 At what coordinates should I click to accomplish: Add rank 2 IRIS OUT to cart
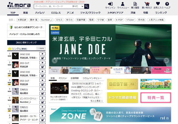pyautogui.click(x=42, y=67)
